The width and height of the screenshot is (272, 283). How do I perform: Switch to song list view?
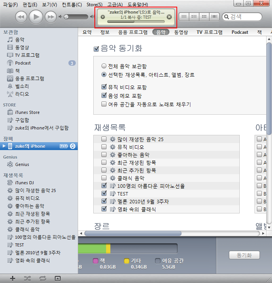click(184, 17)
